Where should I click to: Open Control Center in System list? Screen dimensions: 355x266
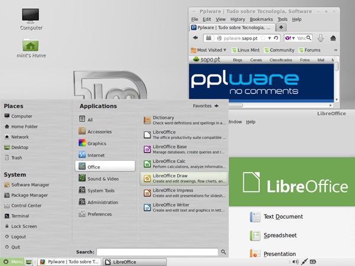click(x=22, y=206)
